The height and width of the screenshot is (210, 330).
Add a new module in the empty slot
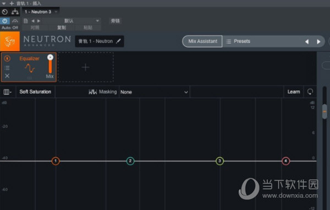(85, 67)
